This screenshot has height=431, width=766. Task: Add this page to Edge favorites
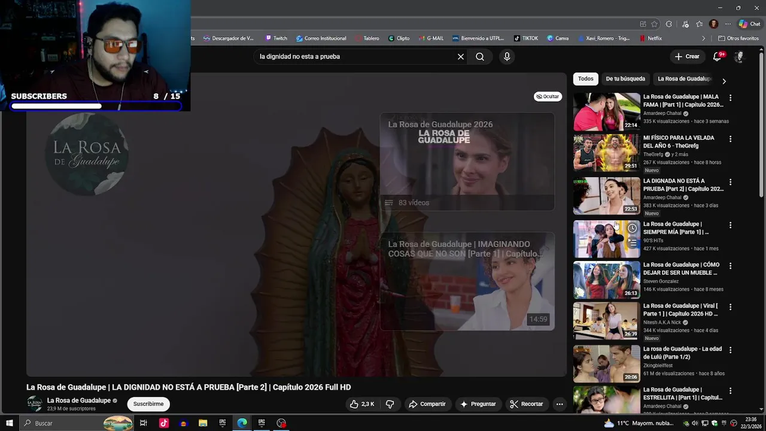(x=655, y=24)
